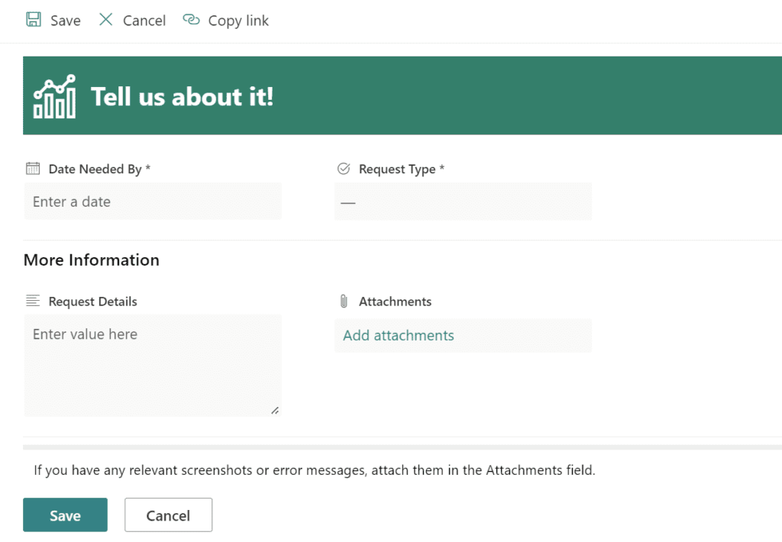
Task: Click the checkmark circle icon beside Request Type
Action: point(344,169)
